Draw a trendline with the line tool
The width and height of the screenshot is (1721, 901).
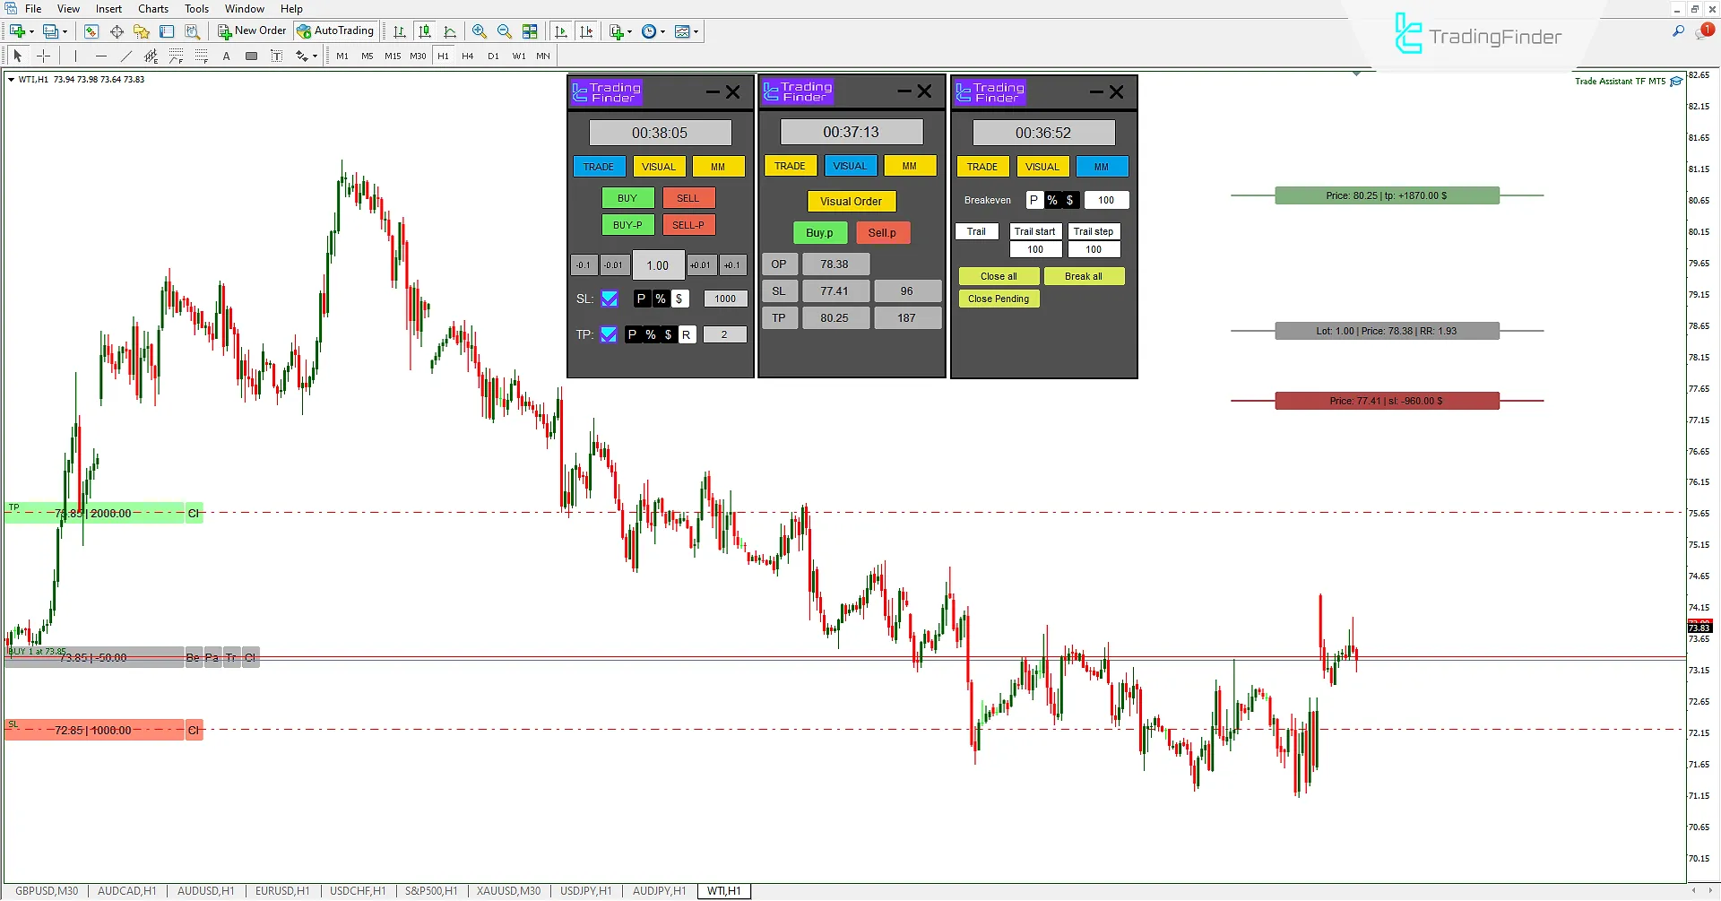pyautogui.click(x=125, y=56)
